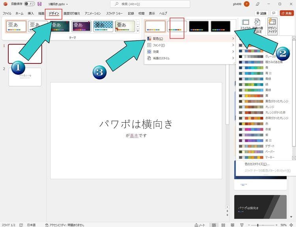
Task: Expand the フォント submenu chevron
Action: coord(233,45)
